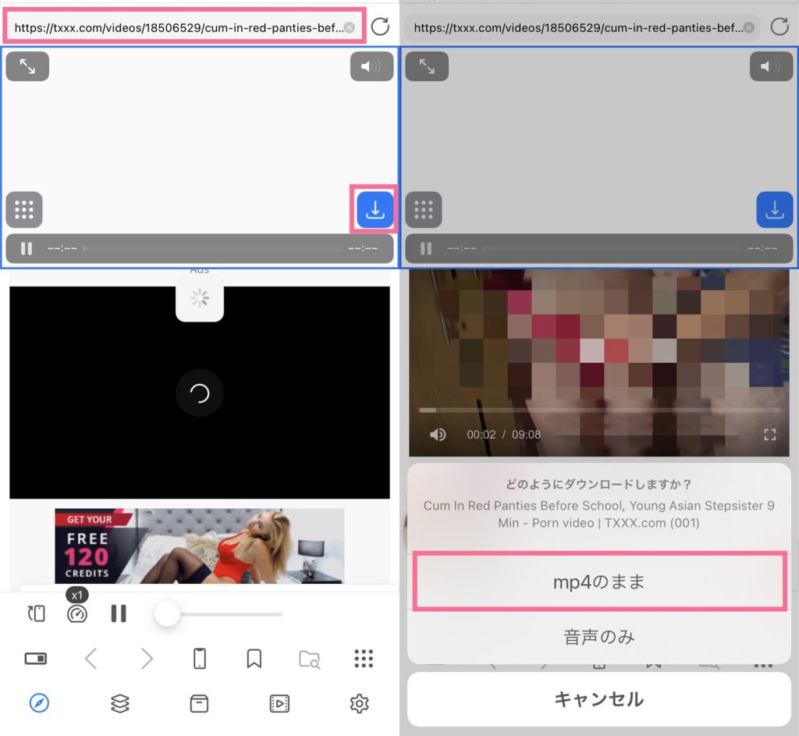Select the "mp4のまま" download option
Screen dimensions: 799x736
pos(598,582)
